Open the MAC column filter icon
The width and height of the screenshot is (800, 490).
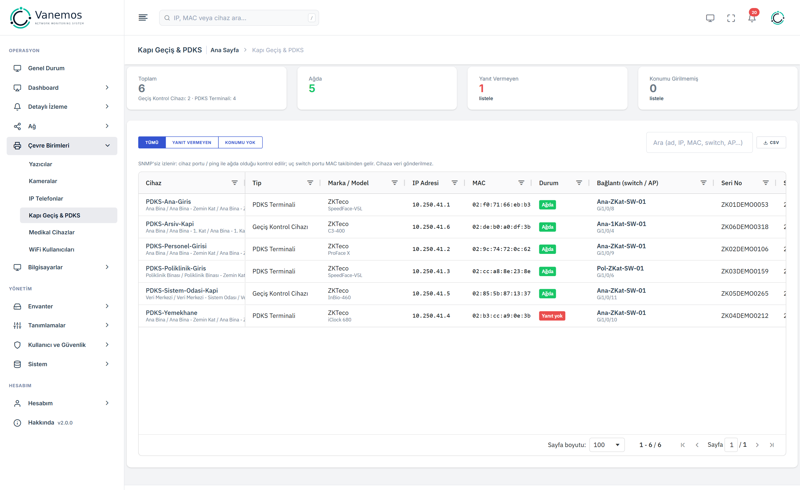point(521,183)
